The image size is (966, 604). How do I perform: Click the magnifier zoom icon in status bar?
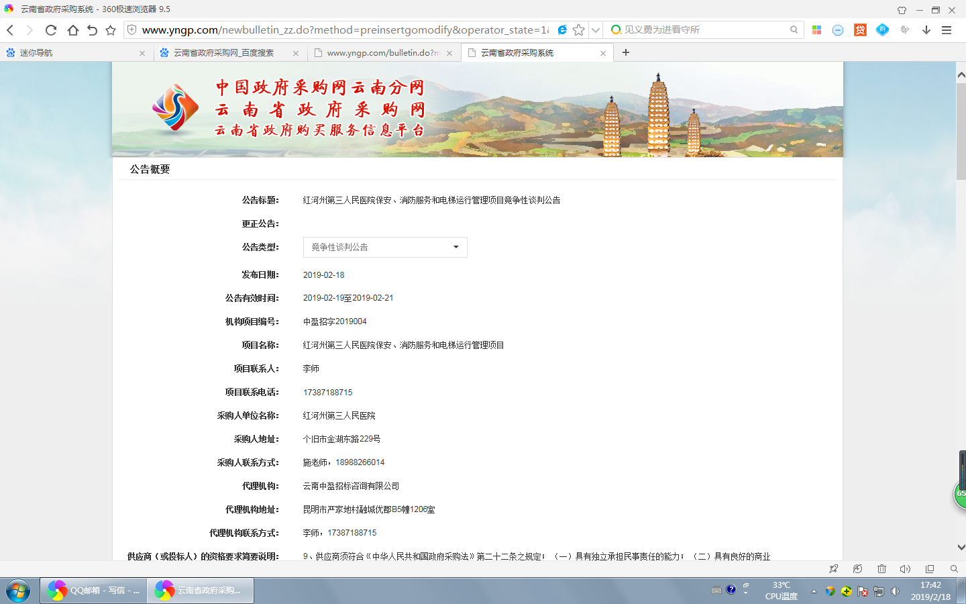[x=954, y=569]
